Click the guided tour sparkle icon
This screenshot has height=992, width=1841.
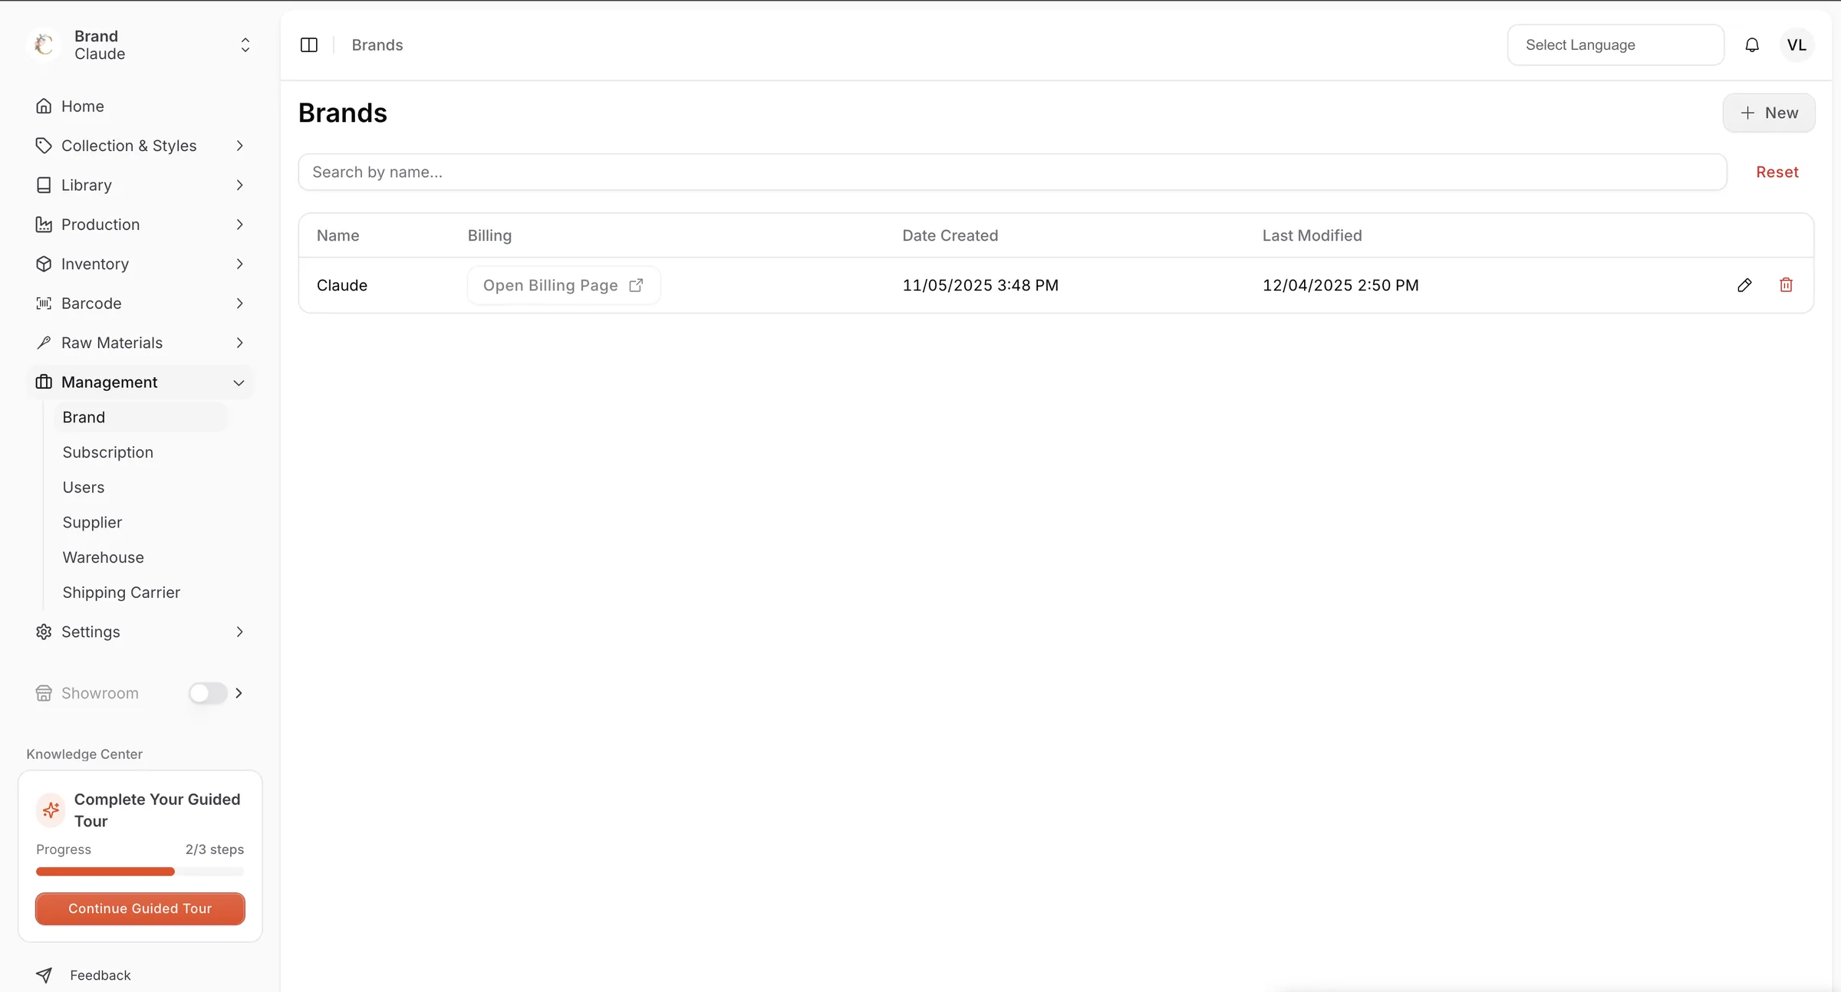coord(51,810)
